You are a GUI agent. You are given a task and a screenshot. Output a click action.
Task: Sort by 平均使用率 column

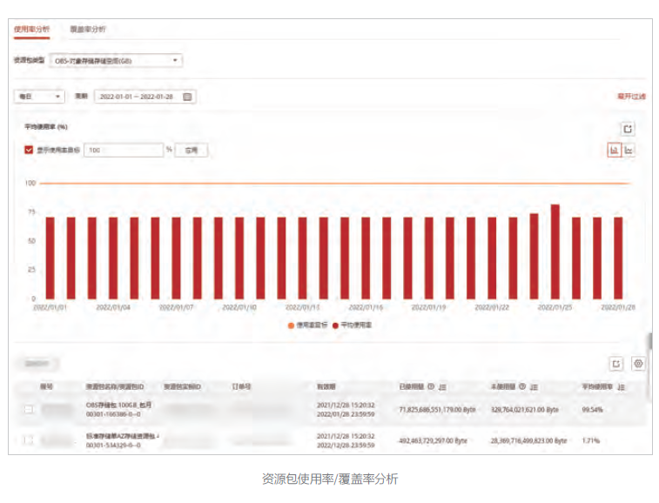pos(622,387)
